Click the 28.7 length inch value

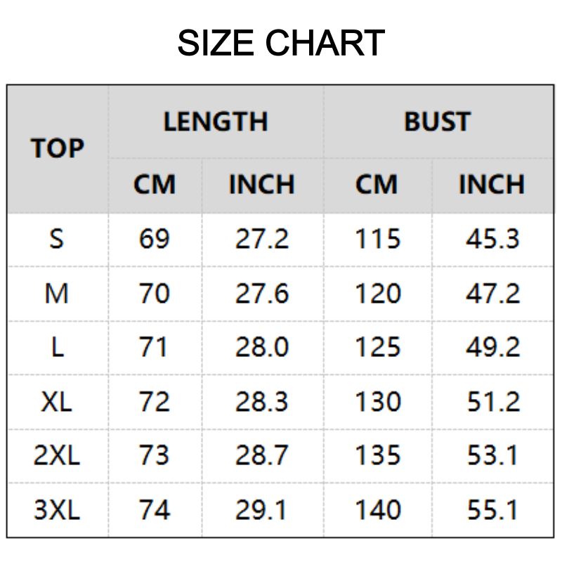pos(261,455)
